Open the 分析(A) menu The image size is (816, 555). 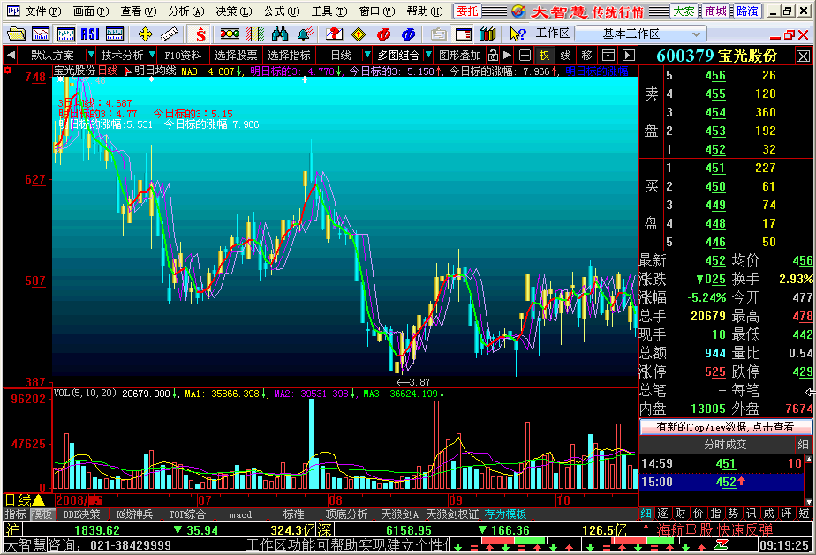pyautogui.click(x=185, y=11)
